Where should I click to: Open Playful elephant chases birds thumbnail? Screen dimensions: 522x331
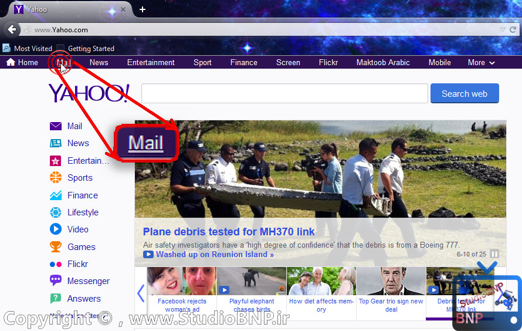point(252,281)
